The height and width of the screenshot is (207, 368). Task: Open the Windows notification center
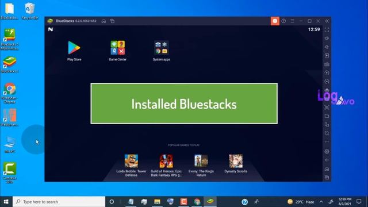359,202
